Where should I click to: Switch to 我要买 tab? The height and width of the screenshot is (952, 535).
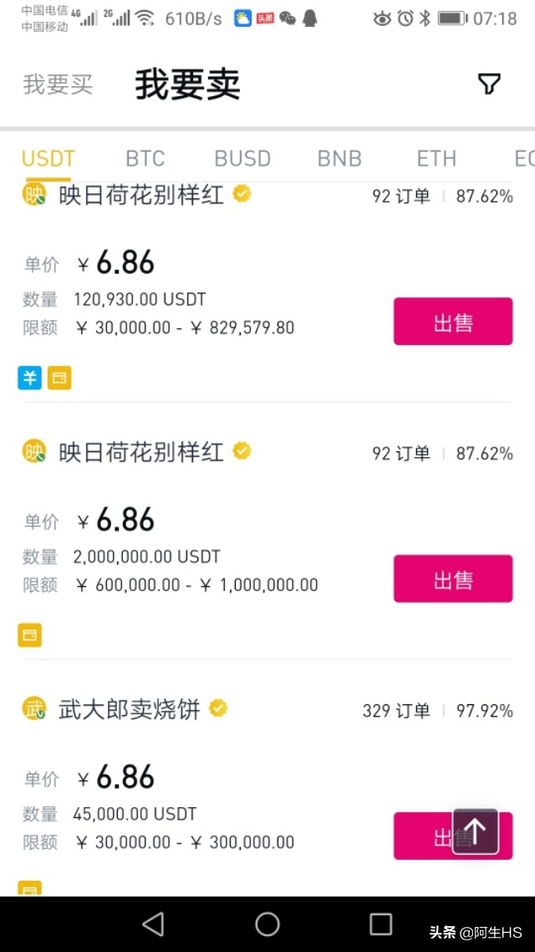pos(58,85)
